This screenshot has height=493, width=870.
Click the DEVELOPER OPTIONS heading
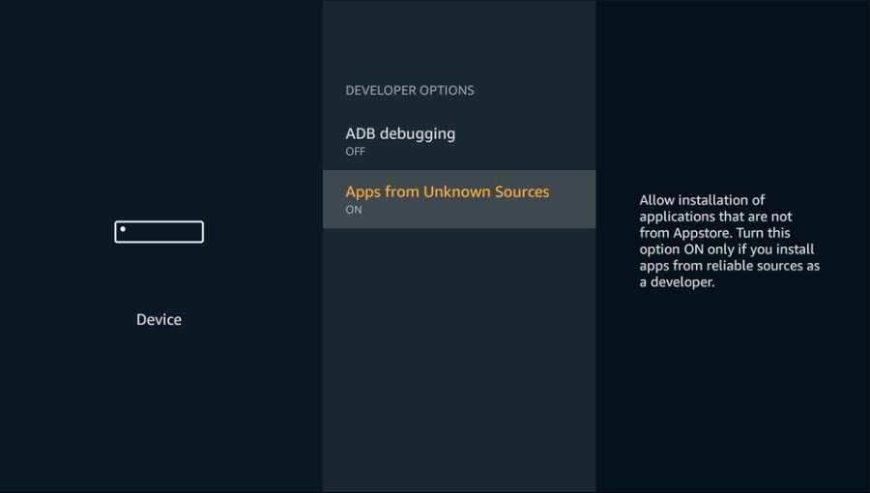pos(410,91)
